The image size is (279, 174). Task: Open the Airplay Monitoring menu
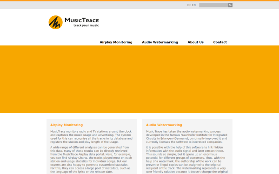click(x=116, y=42)
